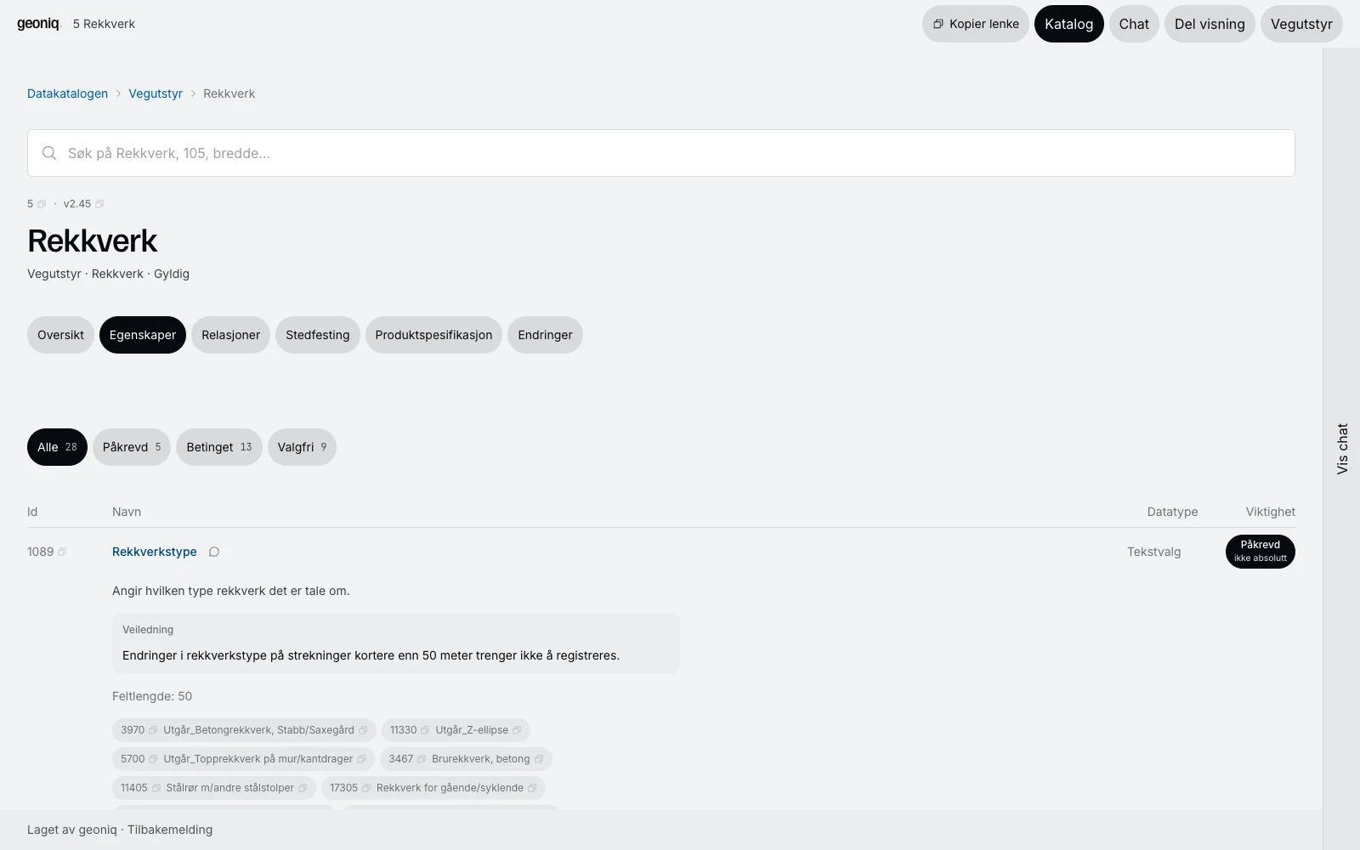This screenshot has height=850, width=1360.
Task: Click the Vegutstyr header button
Action: tap(1301, 24)
